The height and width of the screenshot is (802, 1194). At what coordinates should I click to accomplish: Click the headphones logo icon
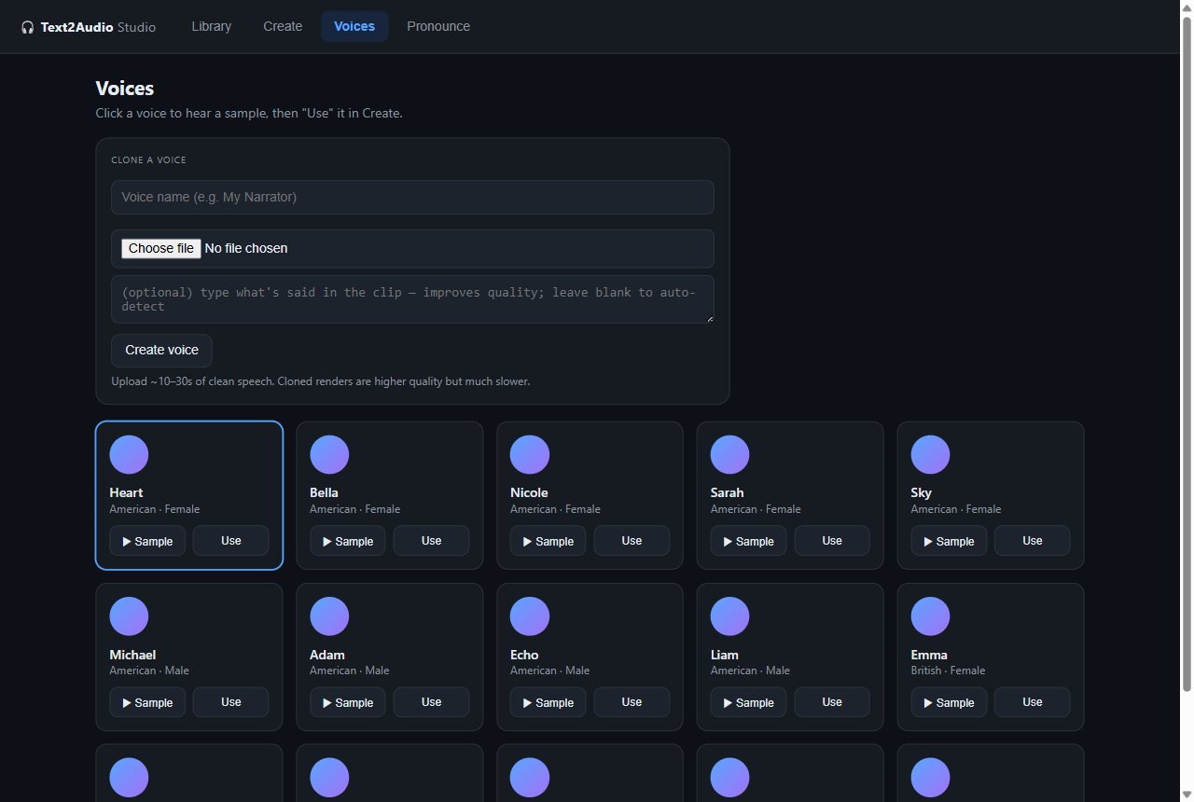pyautogui.click(x=28, y=27)
